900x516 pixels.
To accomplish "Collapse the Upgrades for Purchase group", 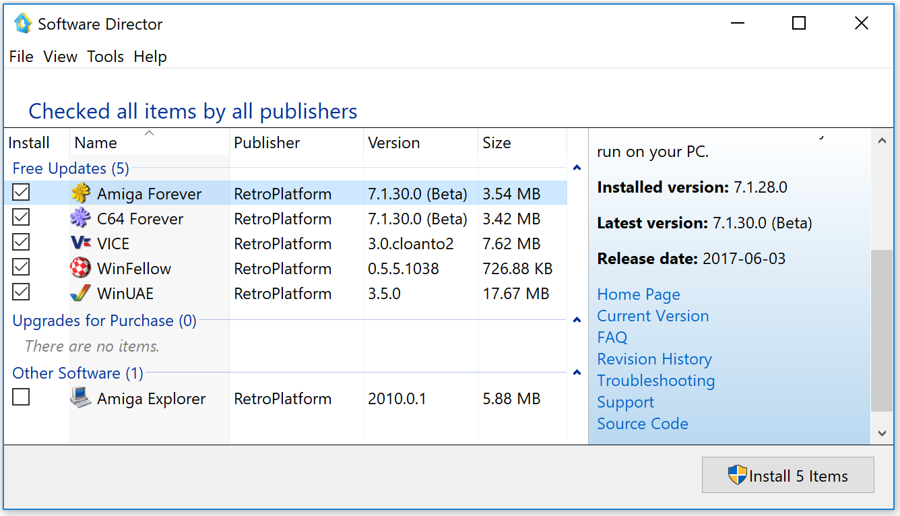I will pyautogui.click(x=577, y=320).
